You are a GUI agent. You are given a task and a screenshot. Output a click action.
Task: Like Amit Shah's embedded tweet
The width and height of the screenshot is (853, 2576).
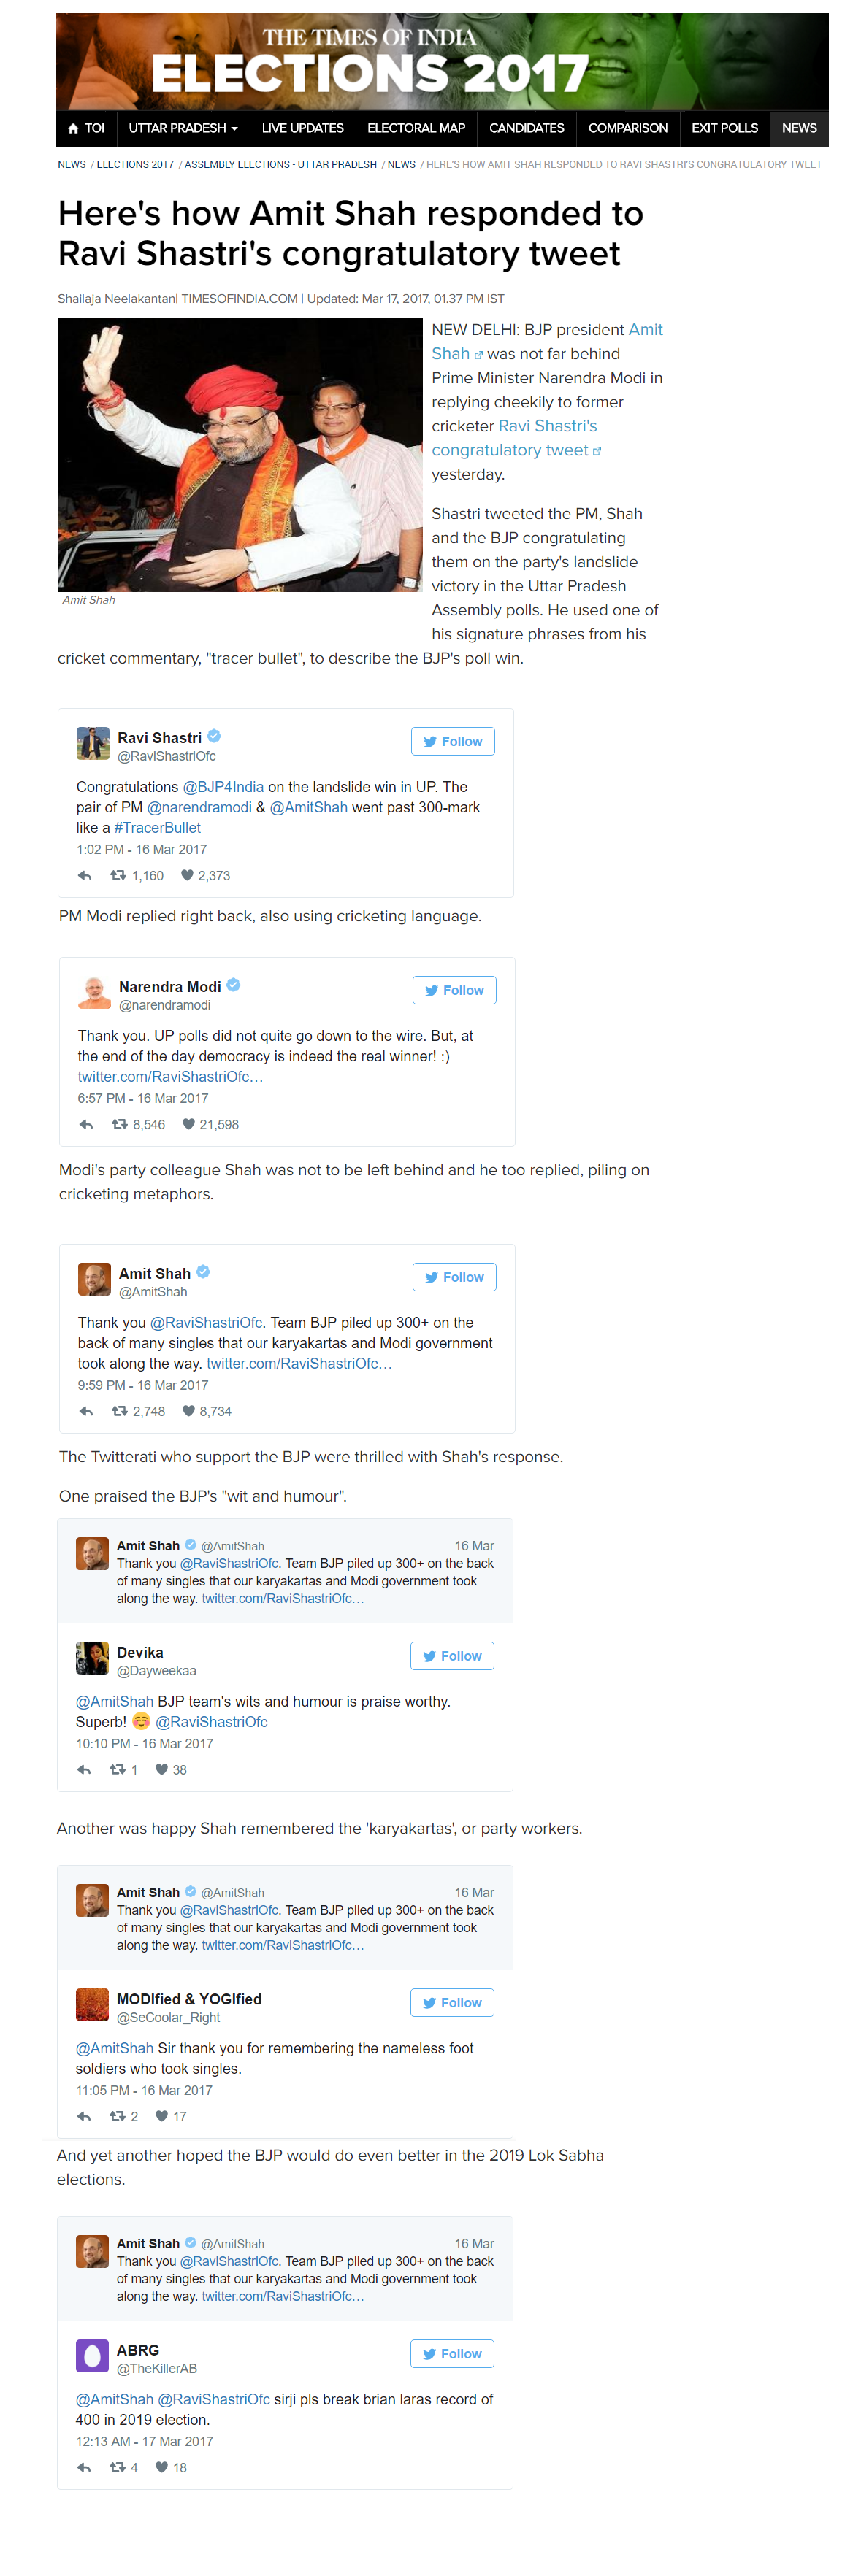(188, 1412)
